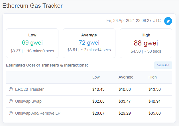Select the Uniswap Add/Remove LP row label
The width and height of the screenshot is (179, 126).
38,113
